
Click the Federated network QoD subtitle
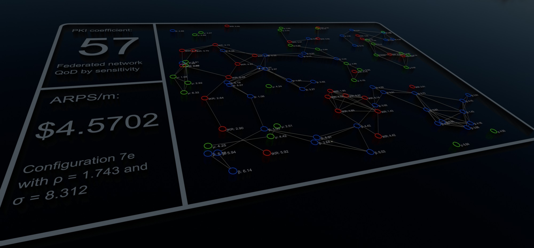(98, 68)
